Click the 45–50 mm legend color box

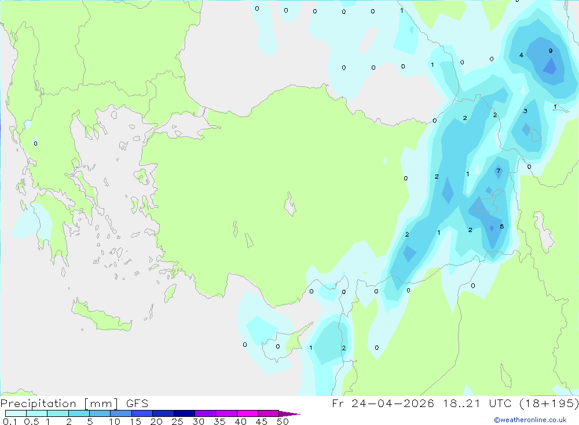click(269, 413)
